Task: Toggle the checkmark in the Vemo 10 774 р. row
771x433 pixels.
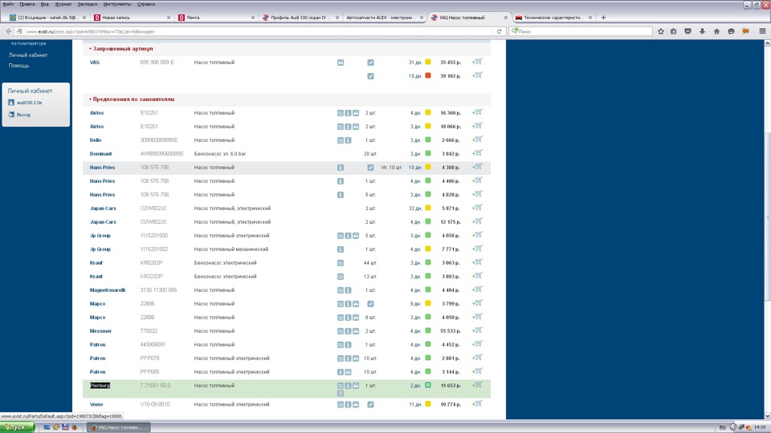Action: 370,404
